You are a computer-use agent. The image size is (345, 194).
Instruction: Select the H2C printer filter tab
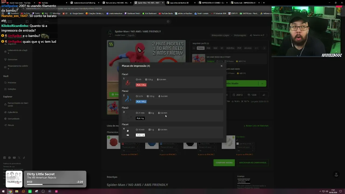[215, 48]
